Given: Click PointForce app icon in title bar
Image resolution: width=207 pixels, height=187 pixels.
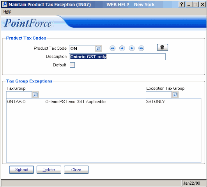Looking at the screenshot, I should (x=5, y=4).
